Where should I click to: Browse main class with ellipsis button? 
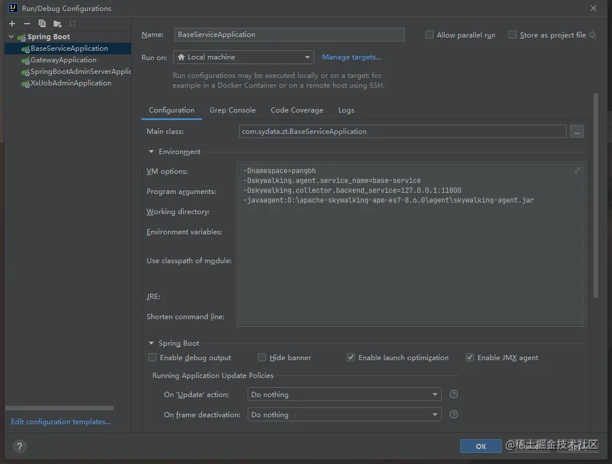[577, 132]
